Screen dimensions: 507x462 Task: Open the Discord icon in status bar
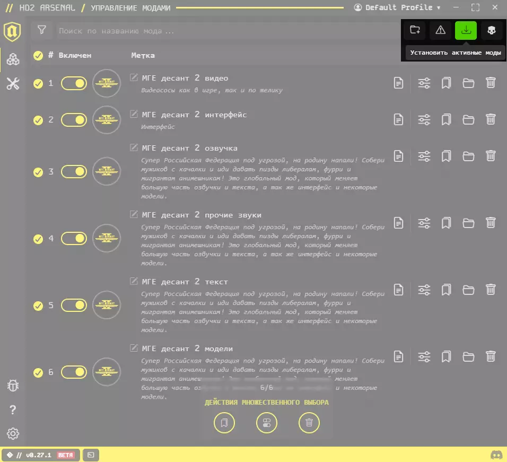496,455
